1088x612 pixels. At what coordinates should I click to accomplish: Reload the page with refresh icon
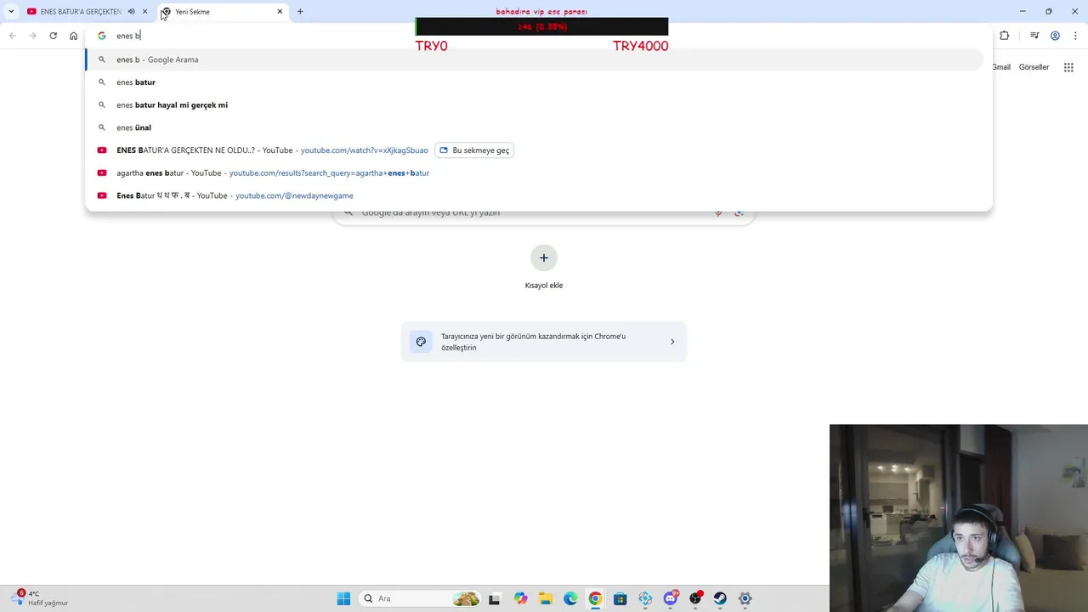click(53, 36)
